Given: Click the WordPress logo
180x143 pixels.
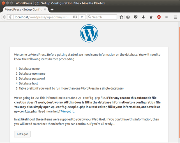Looking at the screenshot, I should 89,33.
